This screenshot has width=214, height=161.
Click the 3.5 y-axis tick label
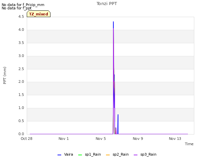click(x=21, y=43)
